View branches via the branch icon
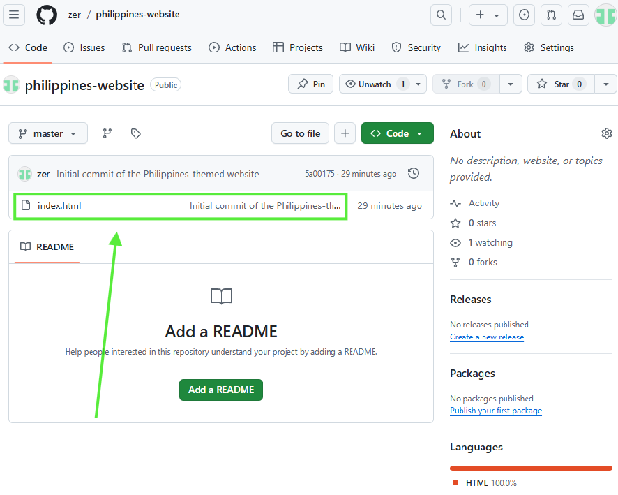 [107, 133]
